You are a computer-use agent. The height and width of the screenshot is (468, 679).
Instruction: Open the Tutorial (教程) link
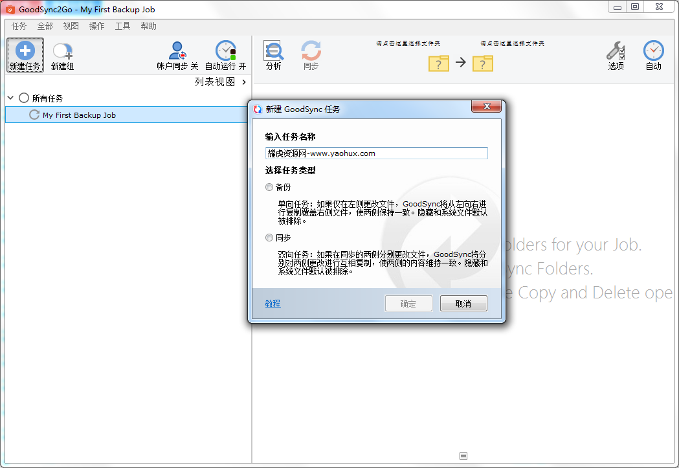tap(273, 304)
